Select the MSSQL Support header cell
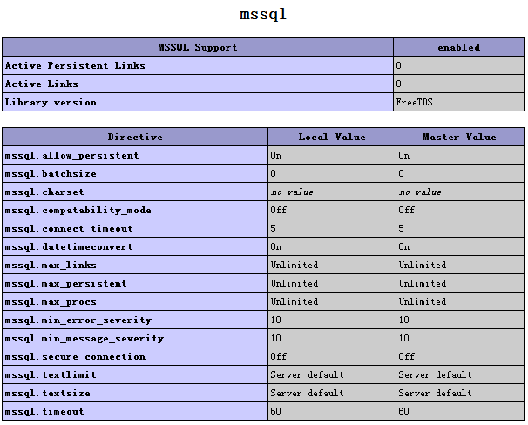Viewport: 528px width, 425px height. click(x=198, y=47)
